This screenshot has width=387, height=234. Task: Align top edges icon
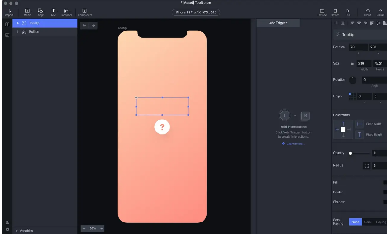372,23
